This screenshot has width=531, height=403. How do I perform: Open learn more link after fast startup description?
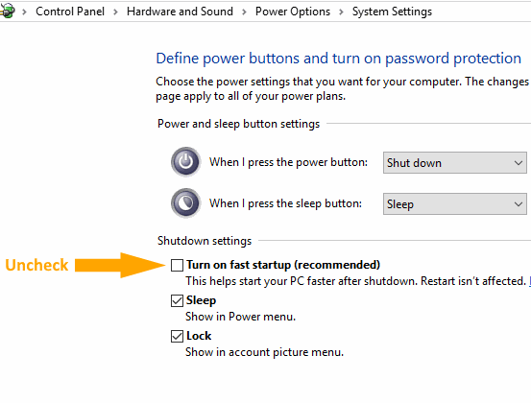(x=530, y=281)
